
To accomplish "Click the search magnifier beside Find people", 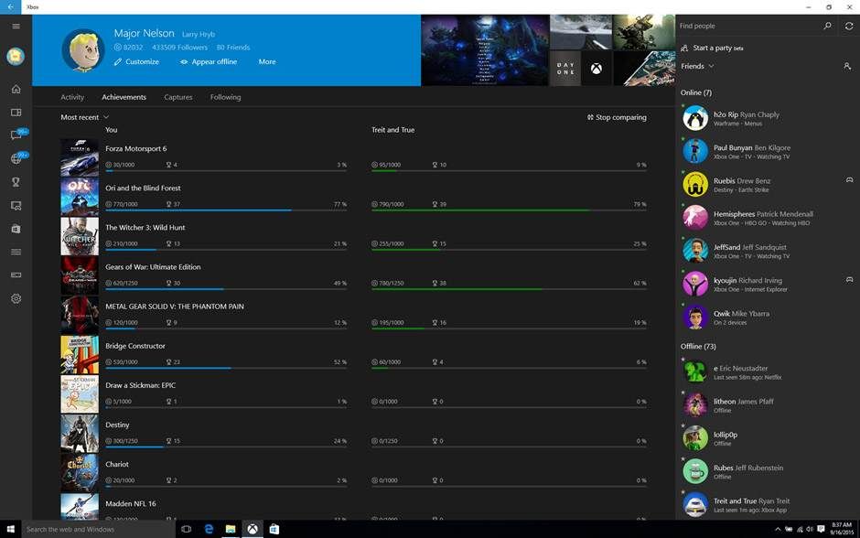I will tap(827, 27).
